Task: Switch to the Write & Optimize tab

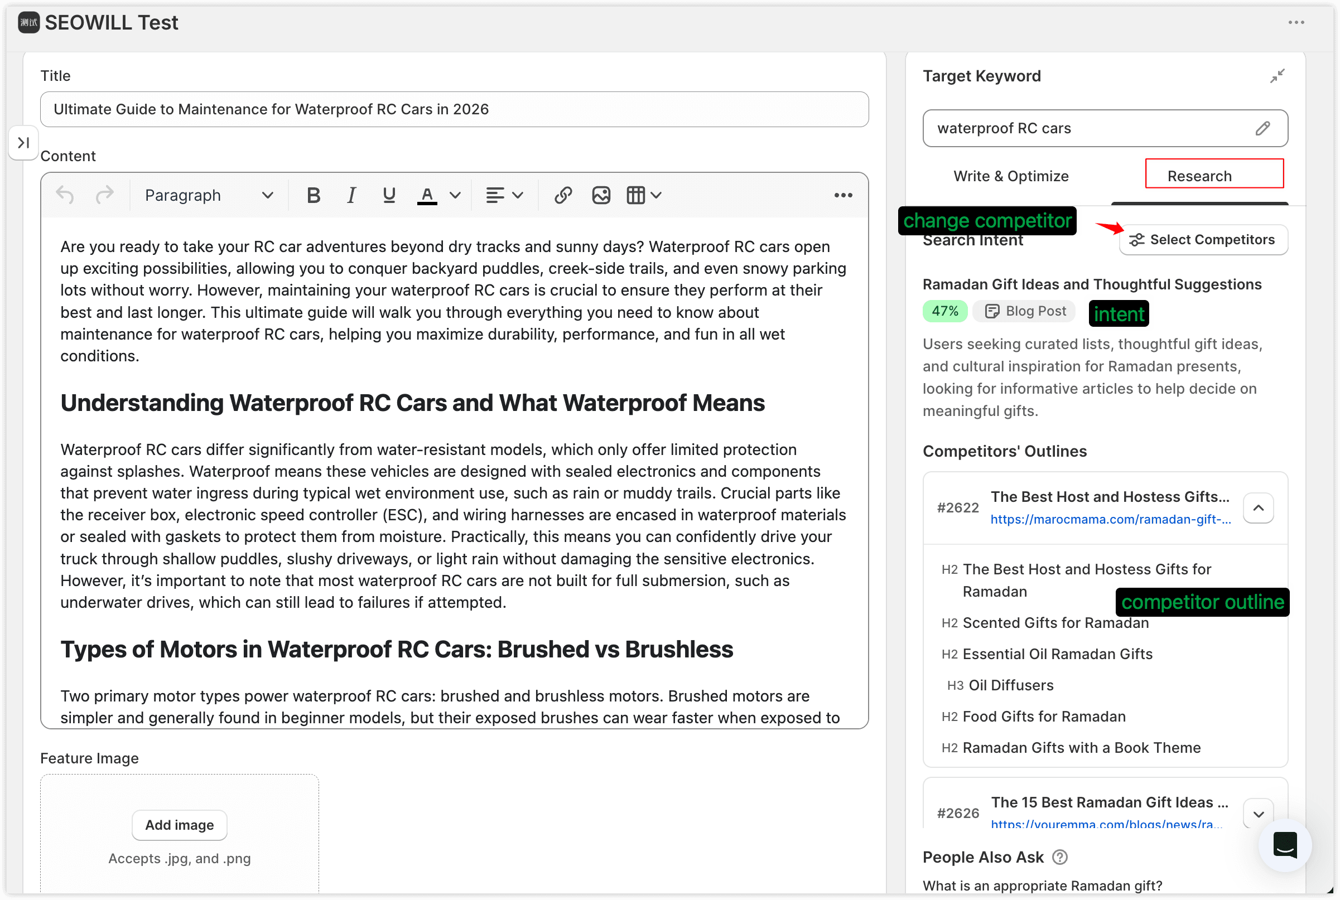Action: (1010, 176)
